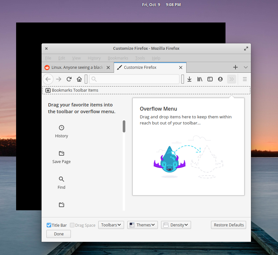The height and width of the screenshot is (255, 278).
Task: Click inside the URL address field
Action: coord(134,79)
